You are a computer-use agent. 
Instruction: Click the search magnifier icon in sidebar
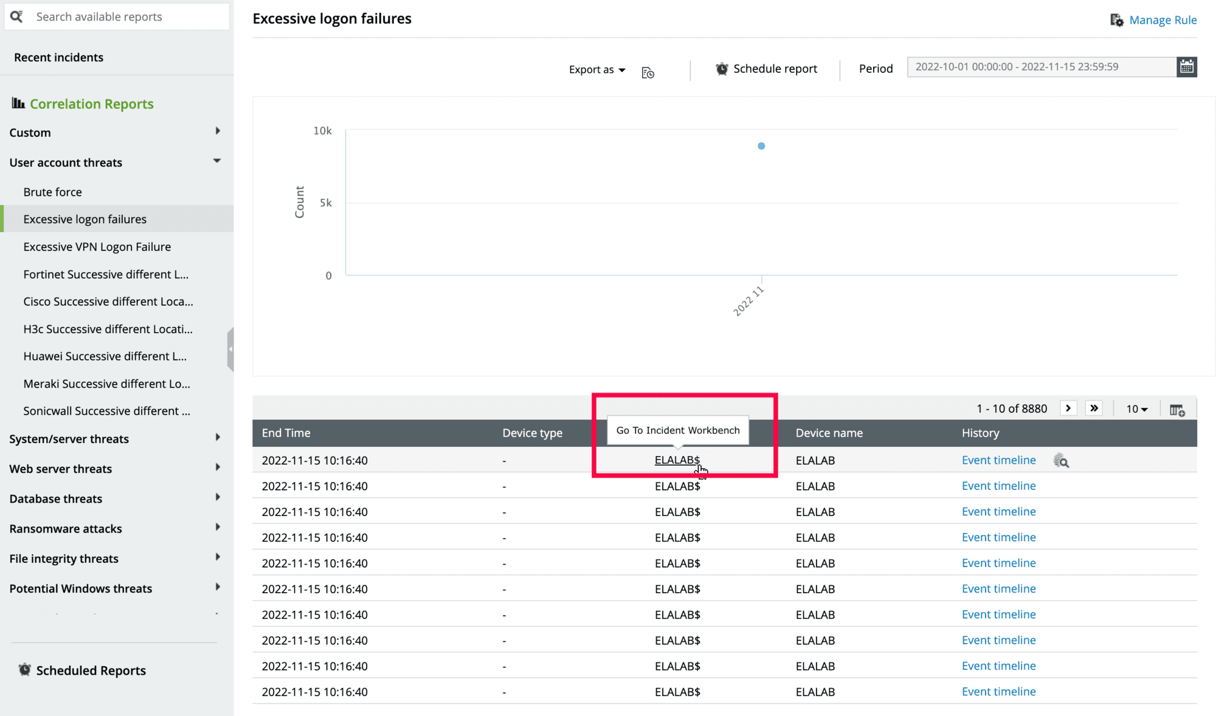(17, 16)
